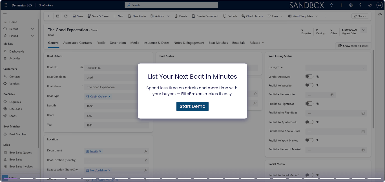Click New in the command bar

pos(118,16)
